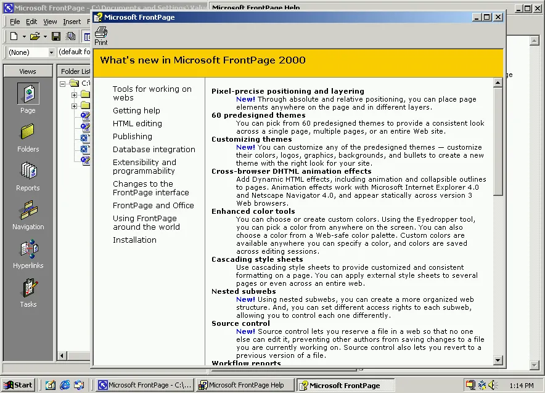Click the Start button
Viewport: 545px width, 393px height.
point(18,385)
